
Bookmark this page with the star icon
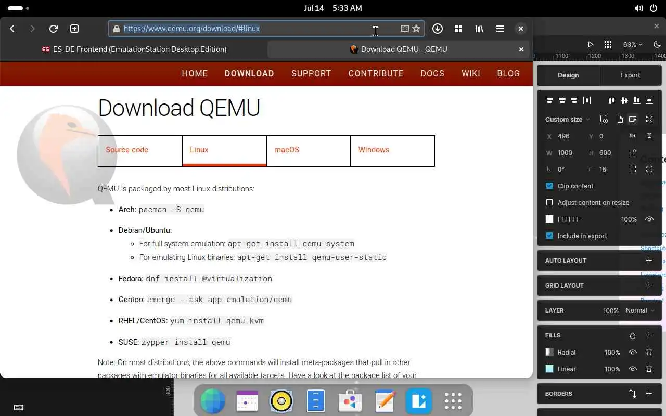(x=416, y=29)
